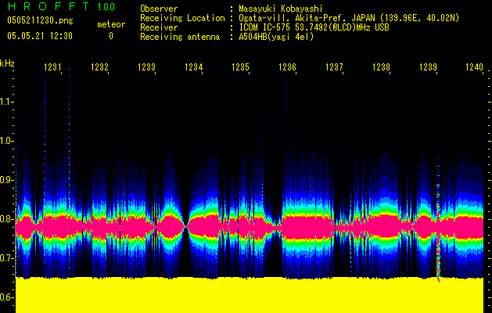This screenshot has width=492, height=313.
Task: Click the Receiving antenna label
Action: [x=180, y=37]
